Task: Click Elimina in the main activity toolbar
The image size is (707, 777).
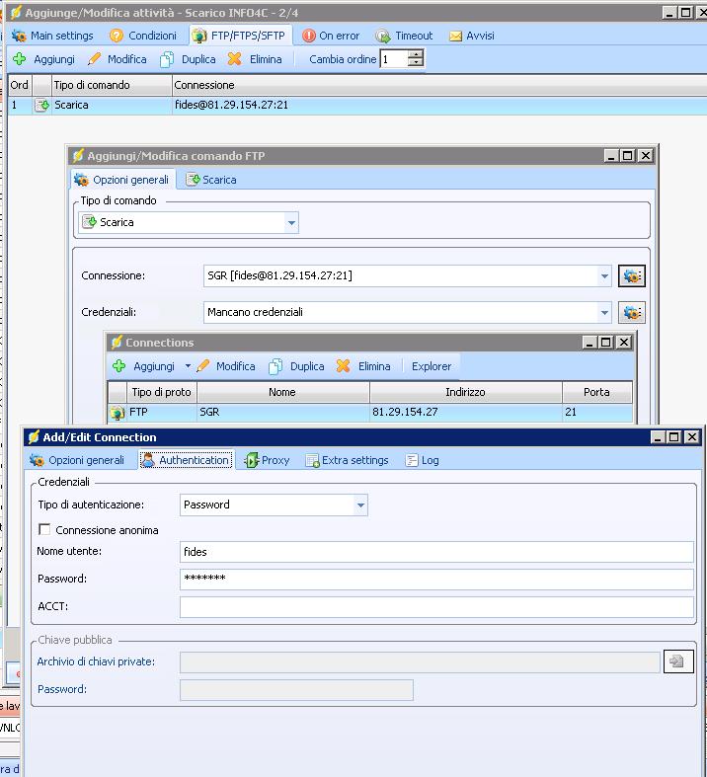Action: [255, 59]
